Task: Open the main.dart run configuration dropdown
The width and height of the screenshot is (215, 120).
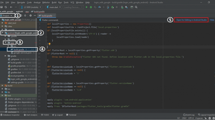Action: [x=54, y=7]
